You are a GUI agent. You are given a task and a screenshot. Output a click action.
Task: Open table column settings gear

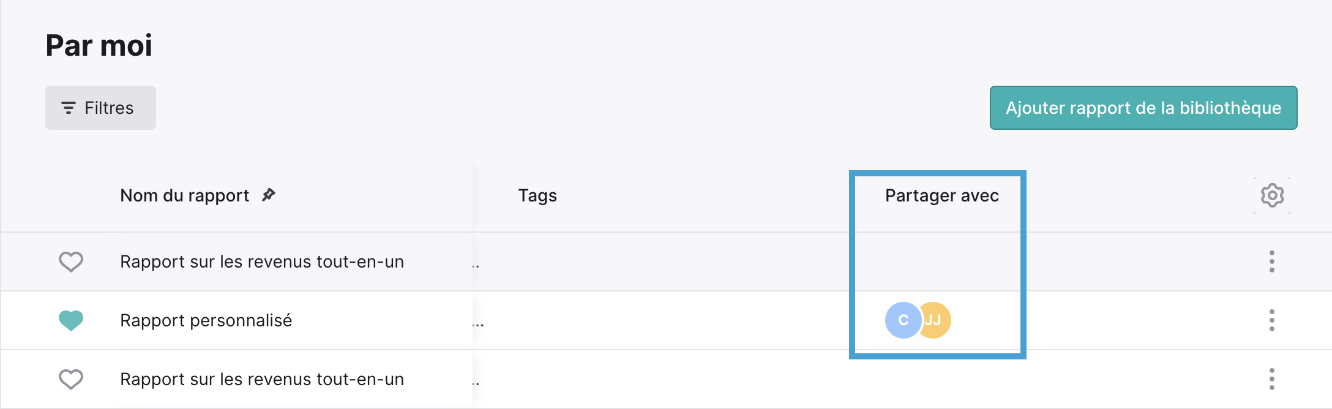(x=1272, y=195)
